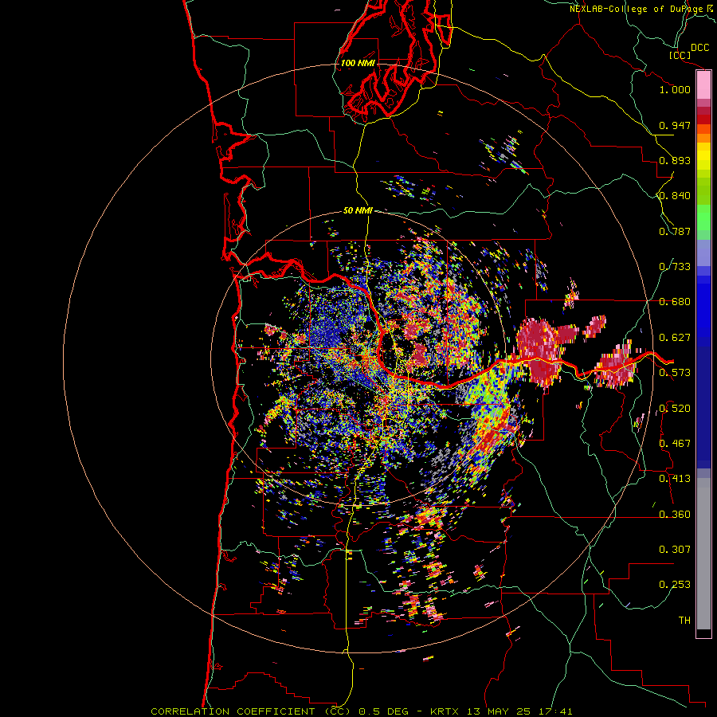This screenshot has height=717, width=717.
Task: Click the 100 NMI range ring label
Action: (x=358, y=63)
